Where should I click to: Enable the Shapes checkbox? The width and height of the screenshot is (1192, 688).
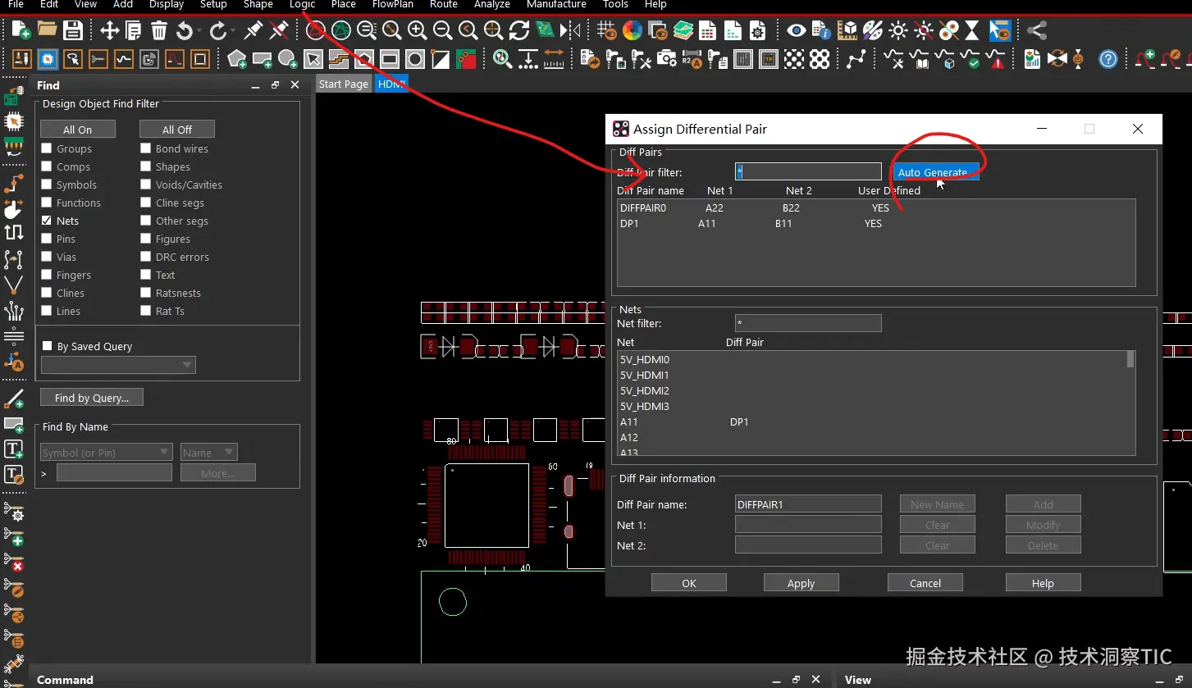[x=145, y=166]
